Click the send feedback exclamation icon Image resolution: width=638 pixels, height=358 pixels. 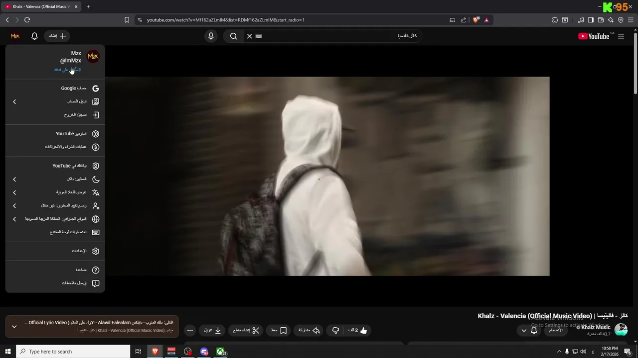[96, 283]
